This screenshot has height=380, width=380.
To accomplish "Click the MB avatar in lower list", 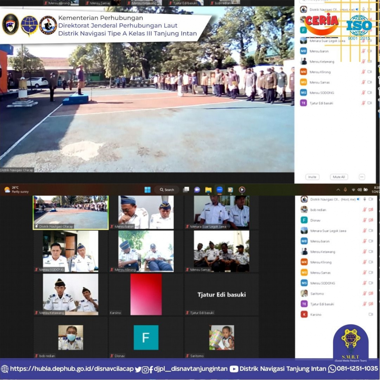I will [x=304, y=241].
